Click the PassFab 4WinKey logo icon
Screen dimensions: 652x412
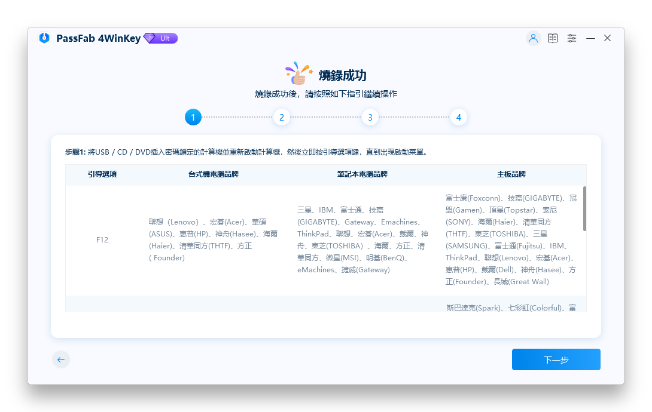point(44,38)
